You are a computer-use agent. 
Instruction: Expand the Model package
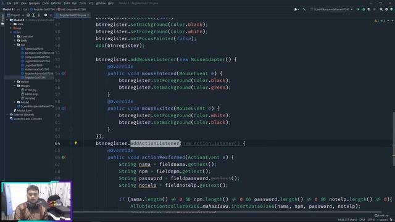15,102
